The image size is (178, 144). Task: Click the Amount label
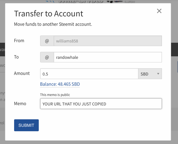click(22, 74)
